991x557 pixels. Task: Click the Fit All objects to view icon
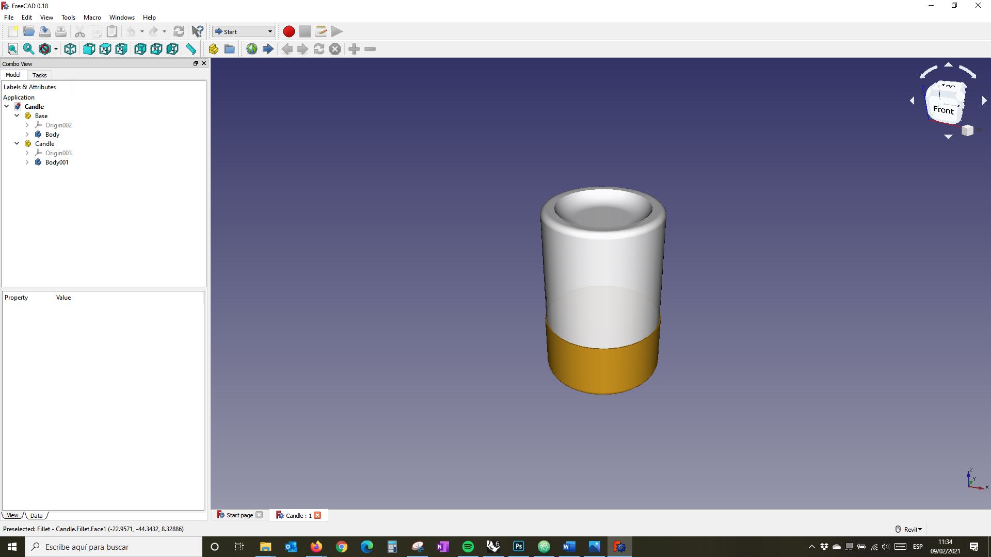12,48
